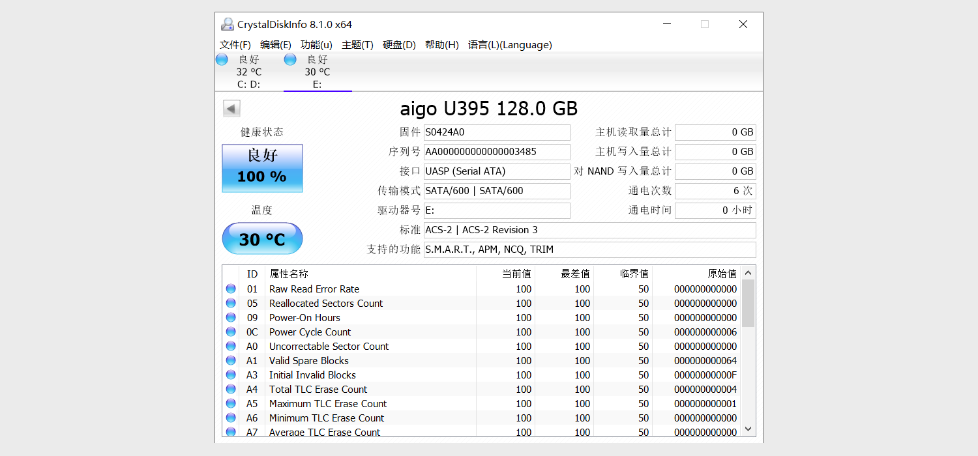Click the 良好 100 % health status button
Screen dimensions: 978x456
point(262,168)
